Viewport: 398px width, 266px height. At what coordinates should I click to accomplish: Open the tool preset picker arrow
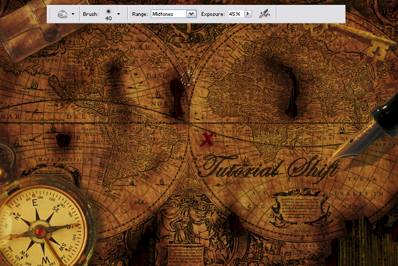[73, 14]
